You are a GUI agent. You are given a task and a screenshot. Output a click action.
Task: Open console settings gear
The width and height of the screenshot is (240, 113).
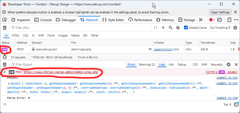(229, 64)
